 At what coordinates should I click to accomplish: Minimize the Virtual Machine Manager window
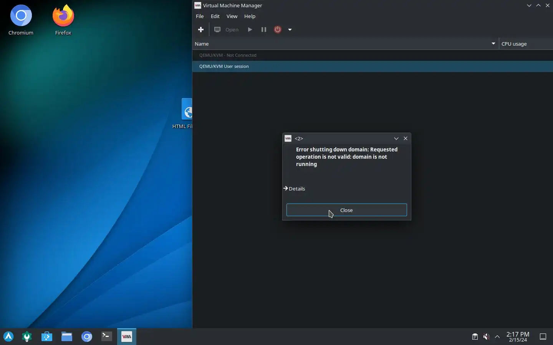pyautogui.click(x=529, y=5)
